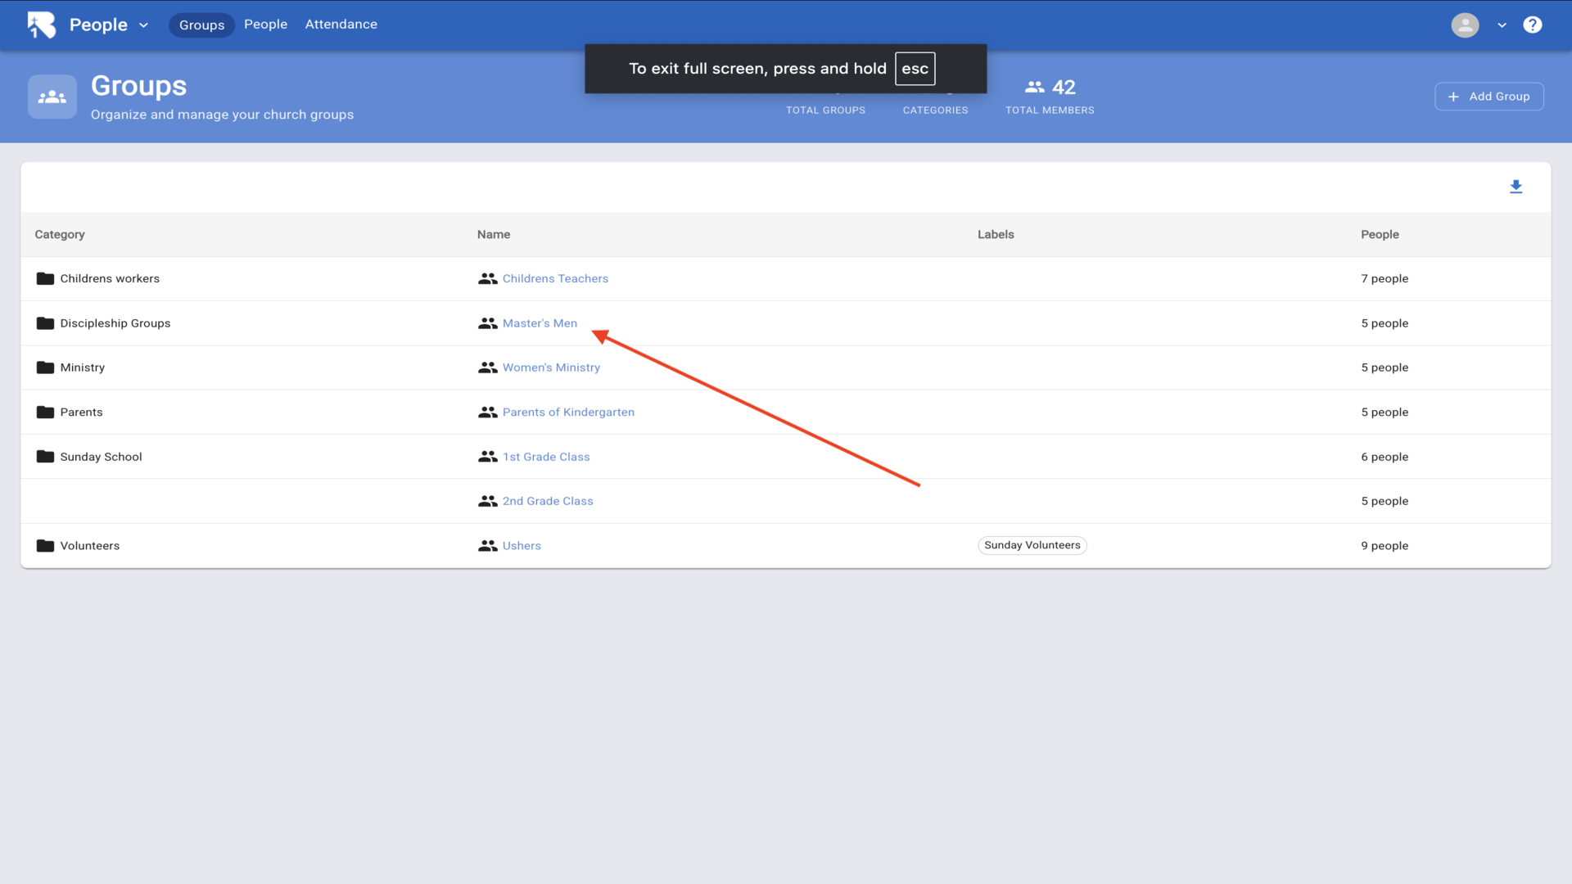Open Parents of Kindergarten group
The image size is (1572, 884).
pyautogui.click(x=568, y=413)
